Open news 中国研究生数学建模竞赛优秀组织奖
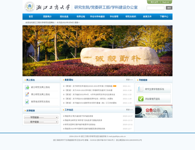This screenshot has height=150, width=195. (85, 129)
